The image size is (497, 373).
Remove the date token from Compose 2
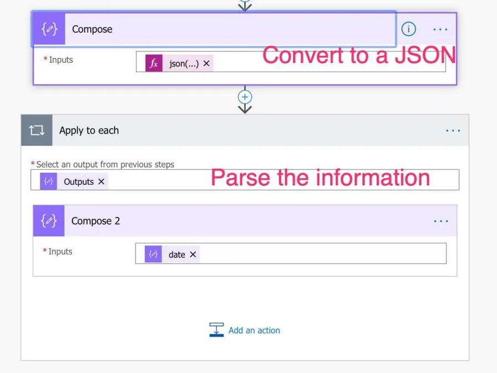(x=193, y=254)
